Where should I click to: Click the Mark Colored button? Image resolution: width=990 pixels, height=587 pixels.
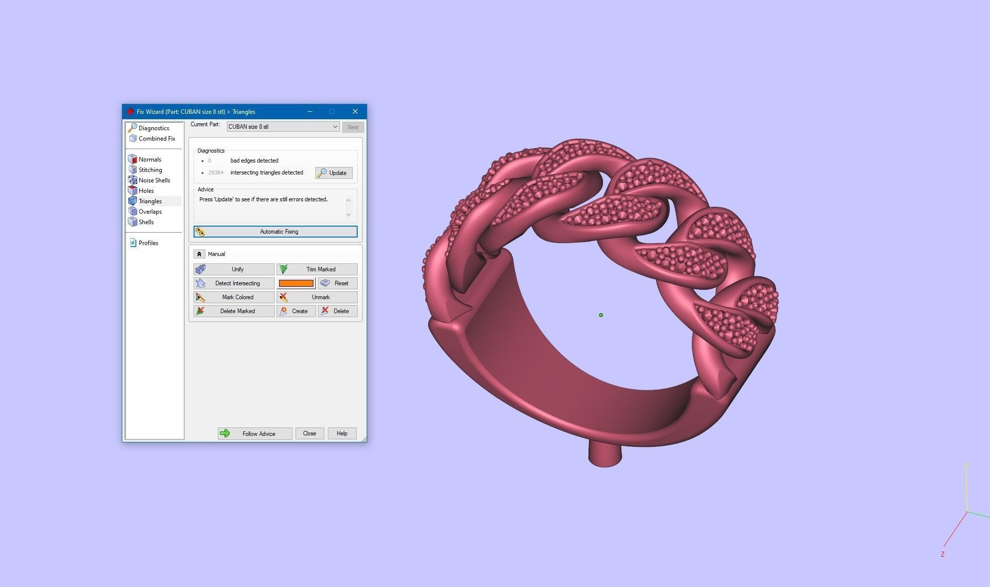(x=234, y=297)
